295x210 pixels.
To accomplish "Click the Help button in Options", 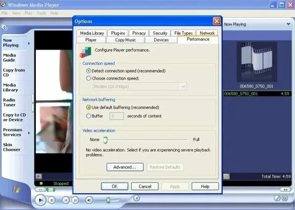I will coord(205,186).
